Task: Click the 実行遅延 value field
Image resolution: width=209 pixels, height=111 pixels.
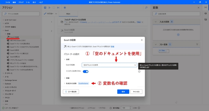Action: click(125, 108)
